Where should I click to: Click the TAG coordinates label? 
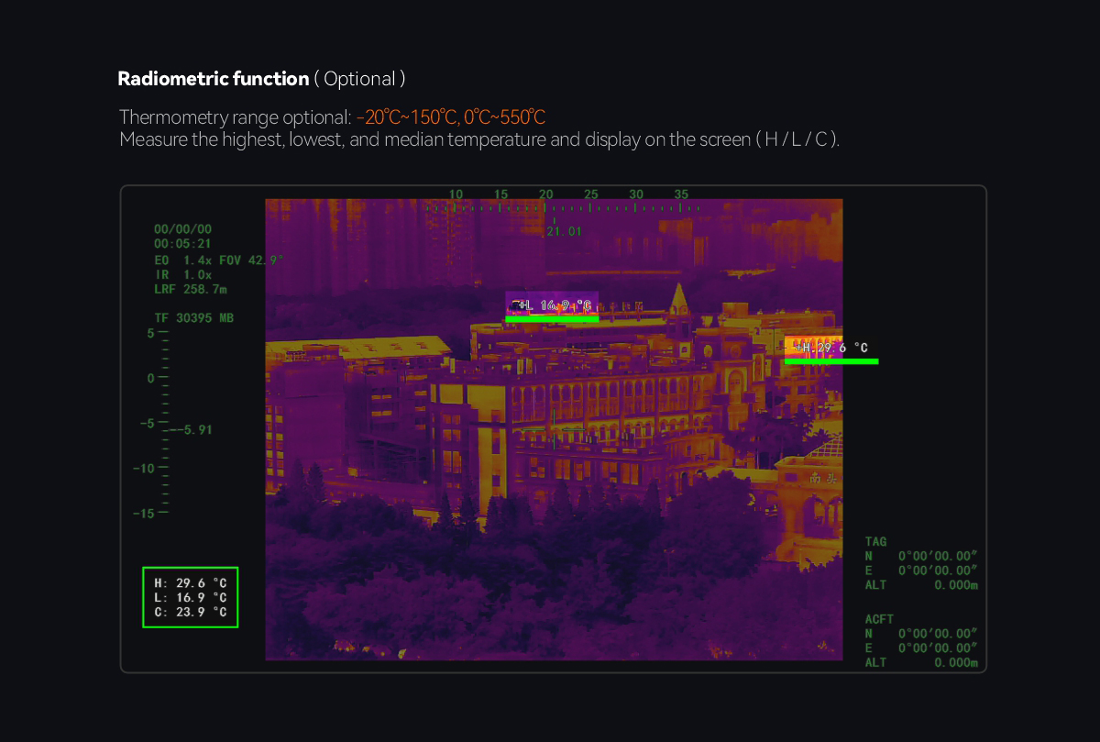point(875,542)
